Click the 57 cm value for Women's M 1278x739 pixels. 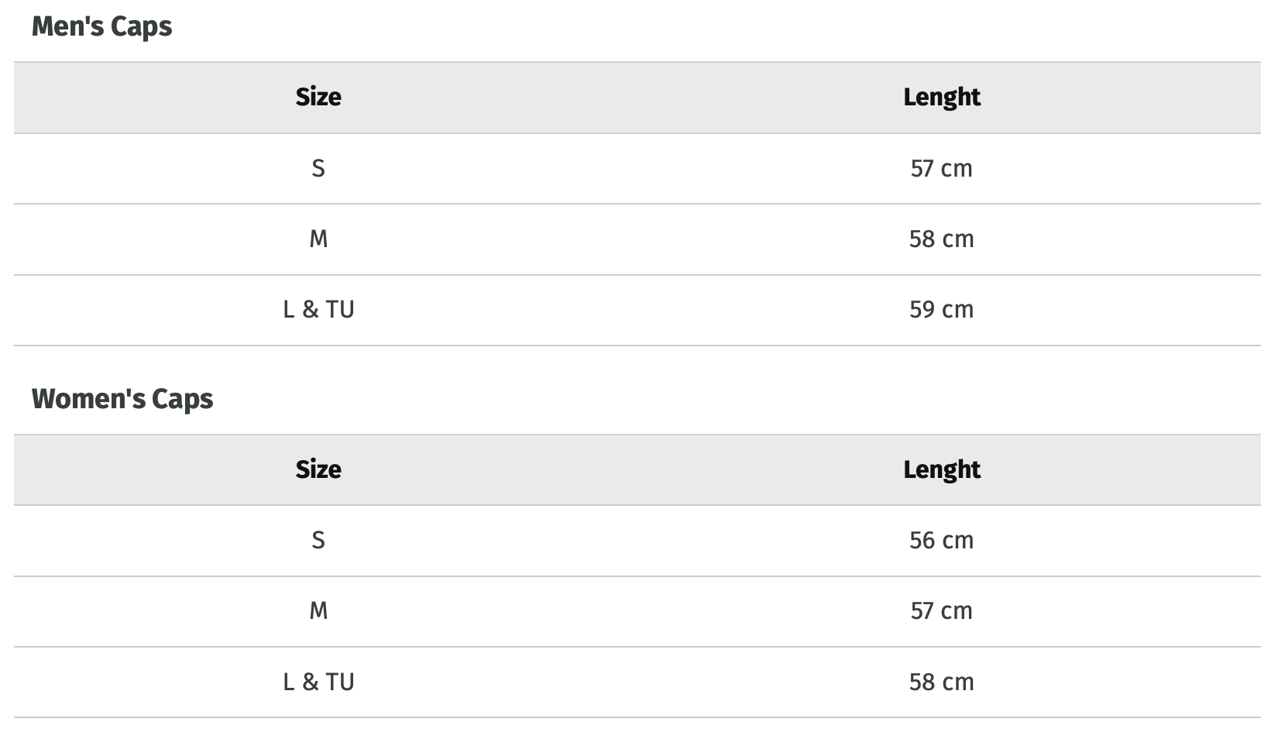click(941, 611)
